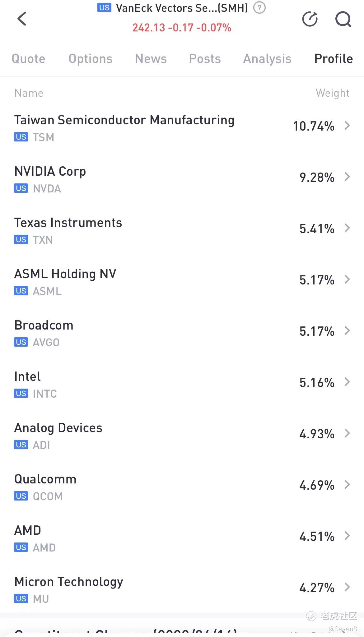Image resolution: width=364 pixels, height=637 pixels.
Task: Open Intel holding via its chevron
Action: (x=347, y=382)
